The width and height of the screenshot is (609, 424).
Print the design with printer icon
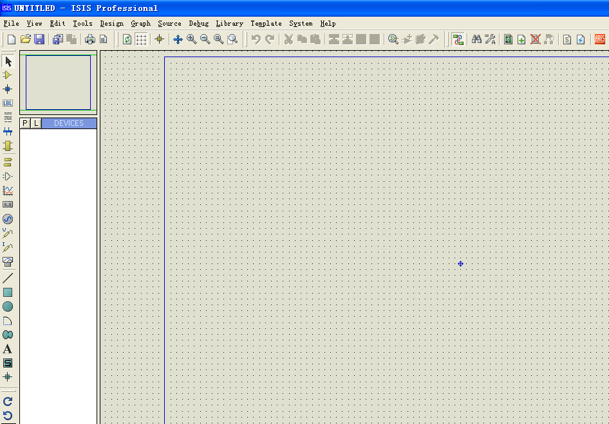pos(90,39)
